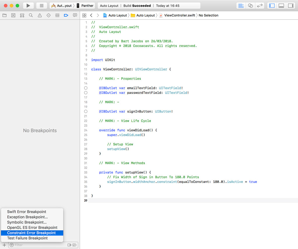Image resolution: width=298 pixels, height=249 pixels.
Task: Open the Test navigator diamond icon
Action: [x=48, y=15]
